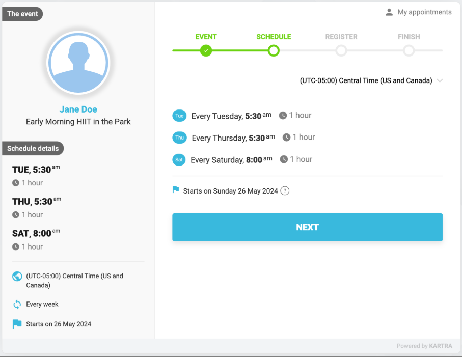Open the Central Time timezone dropdown
This screenshot has width=462, height=357.
(440, 80)
